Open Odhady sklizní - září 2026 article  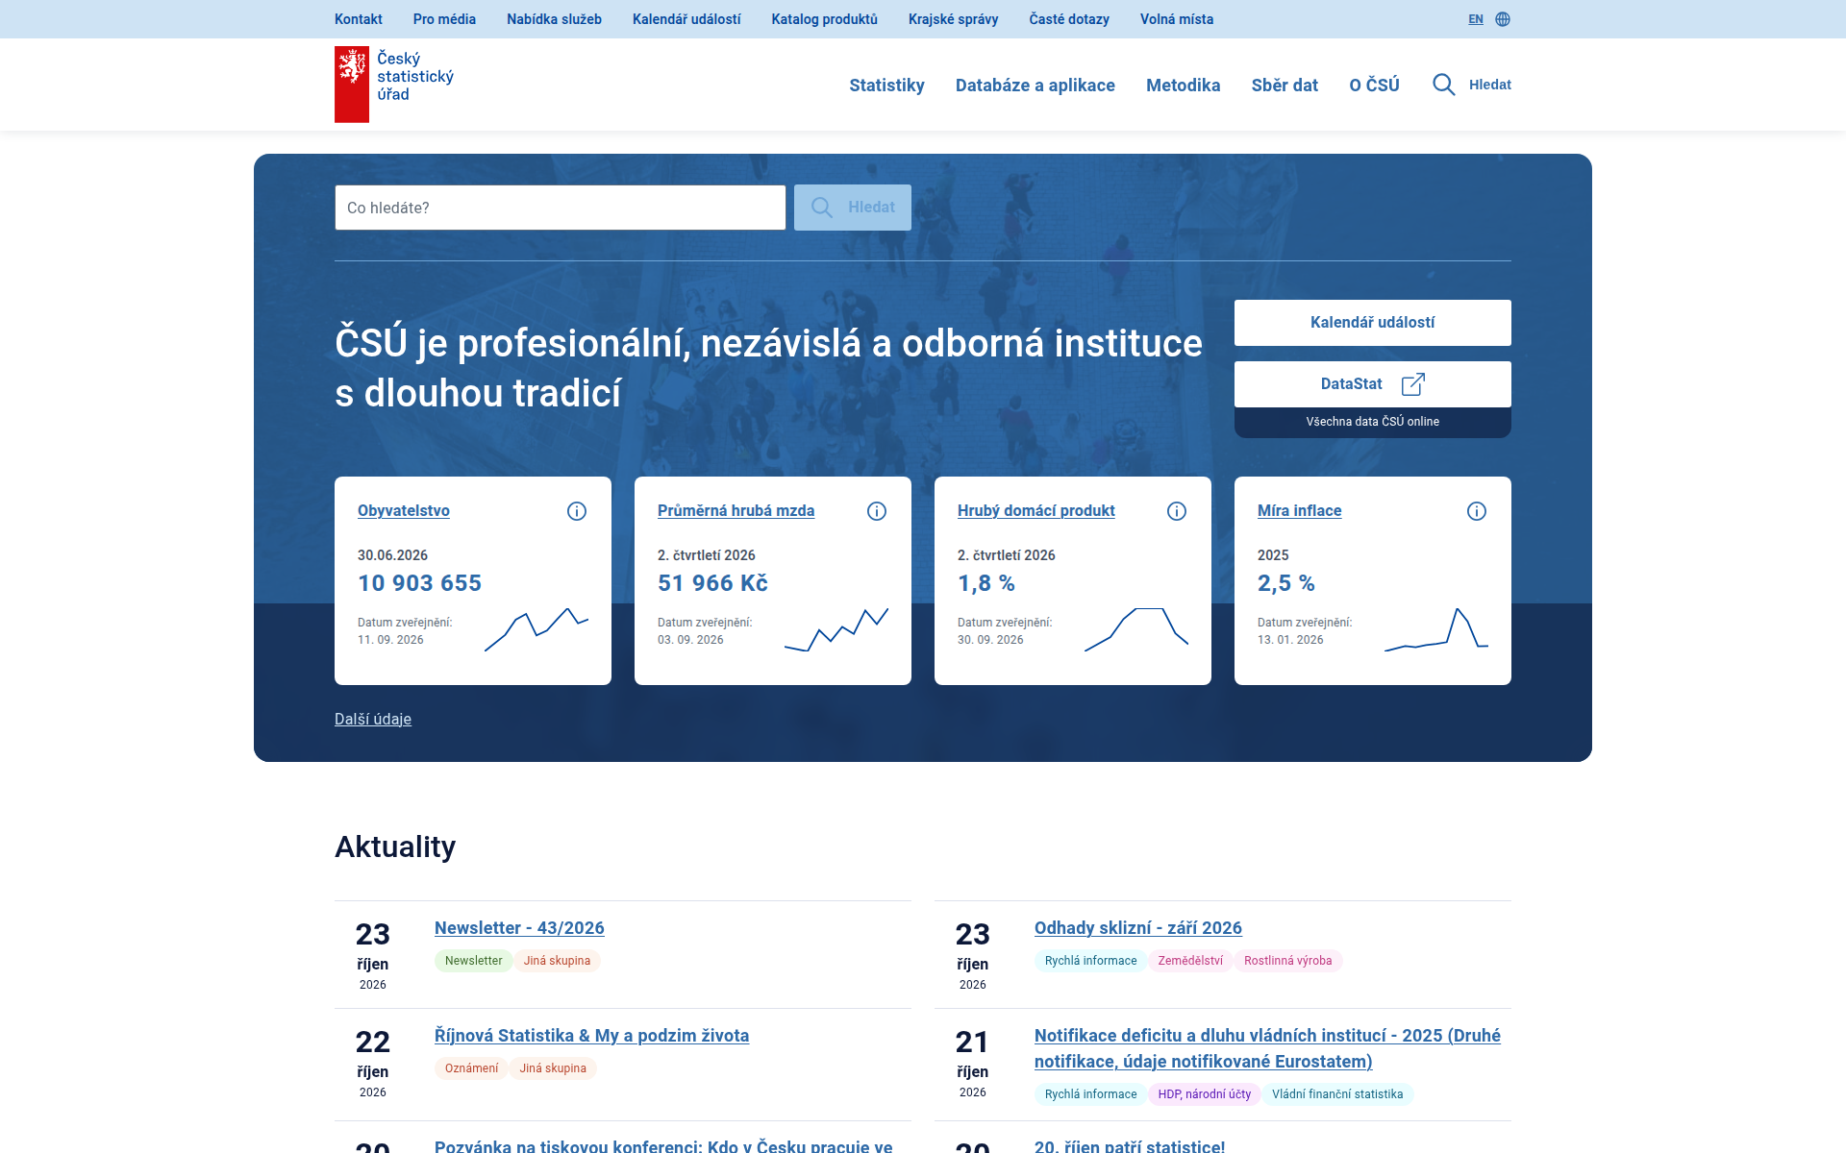click(1138, 928)
